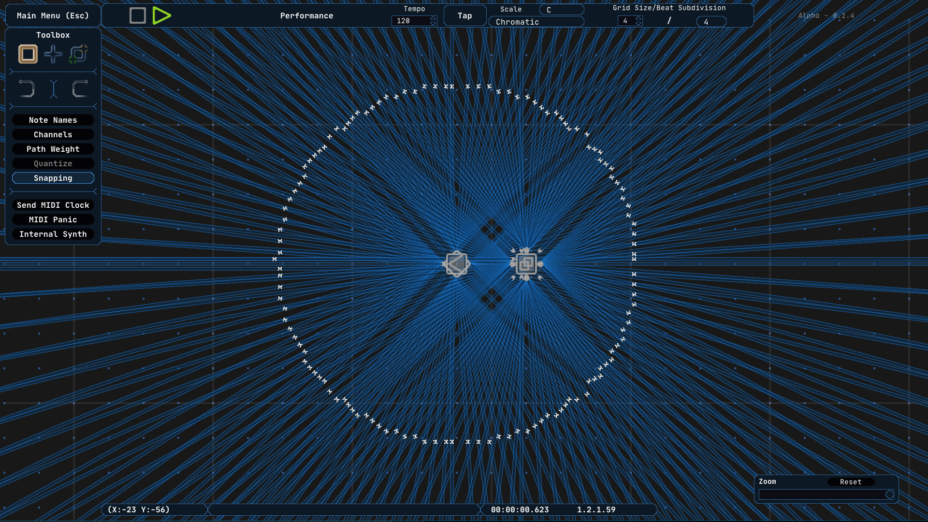The width and height of the screenshot is (928, 522).
Task: Select the split connection tool between undo and redo
Action: (53, 88)
